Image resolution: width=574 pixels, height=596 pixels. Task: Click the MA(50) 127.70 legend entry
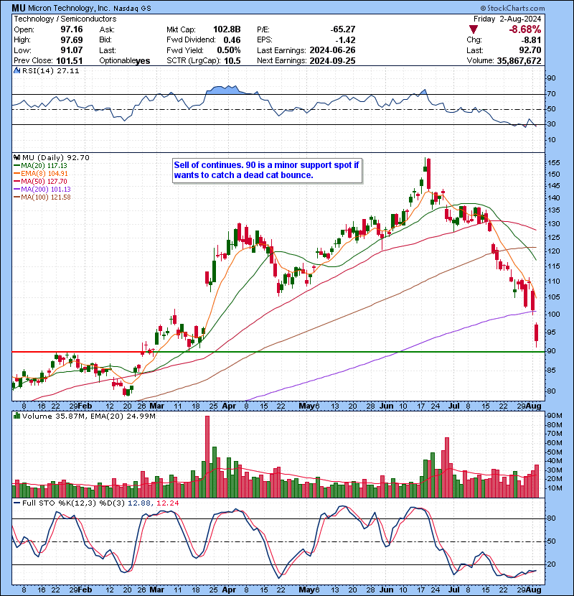pyautogui.click(x=44, y=182)
